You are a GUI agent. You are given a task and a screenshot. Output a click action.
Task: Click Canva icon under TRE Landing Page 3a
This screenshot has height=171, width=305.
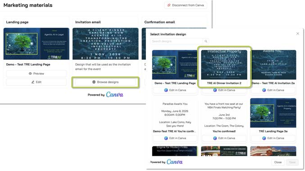(x=264, y=138)
